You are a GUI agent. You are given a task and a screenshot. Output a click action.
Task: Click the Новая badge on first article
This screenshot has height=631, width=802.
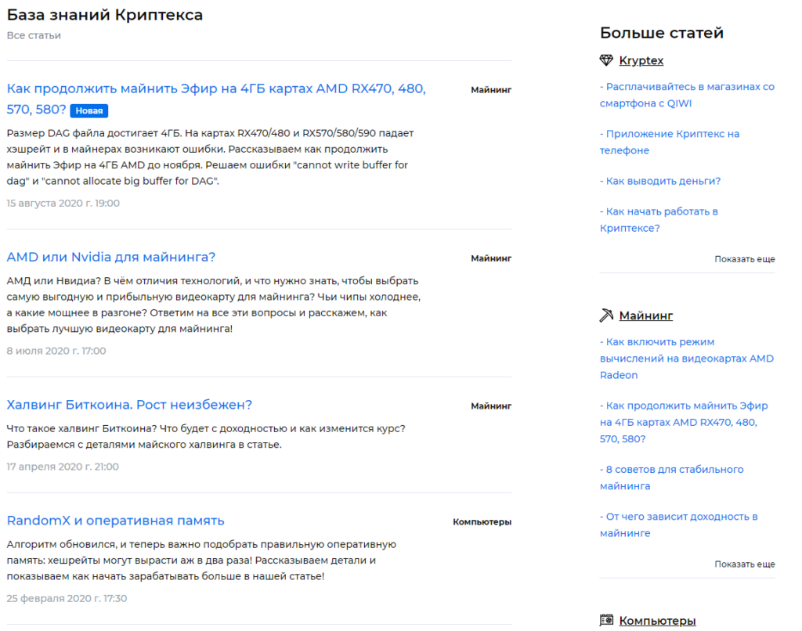[89, 111]
